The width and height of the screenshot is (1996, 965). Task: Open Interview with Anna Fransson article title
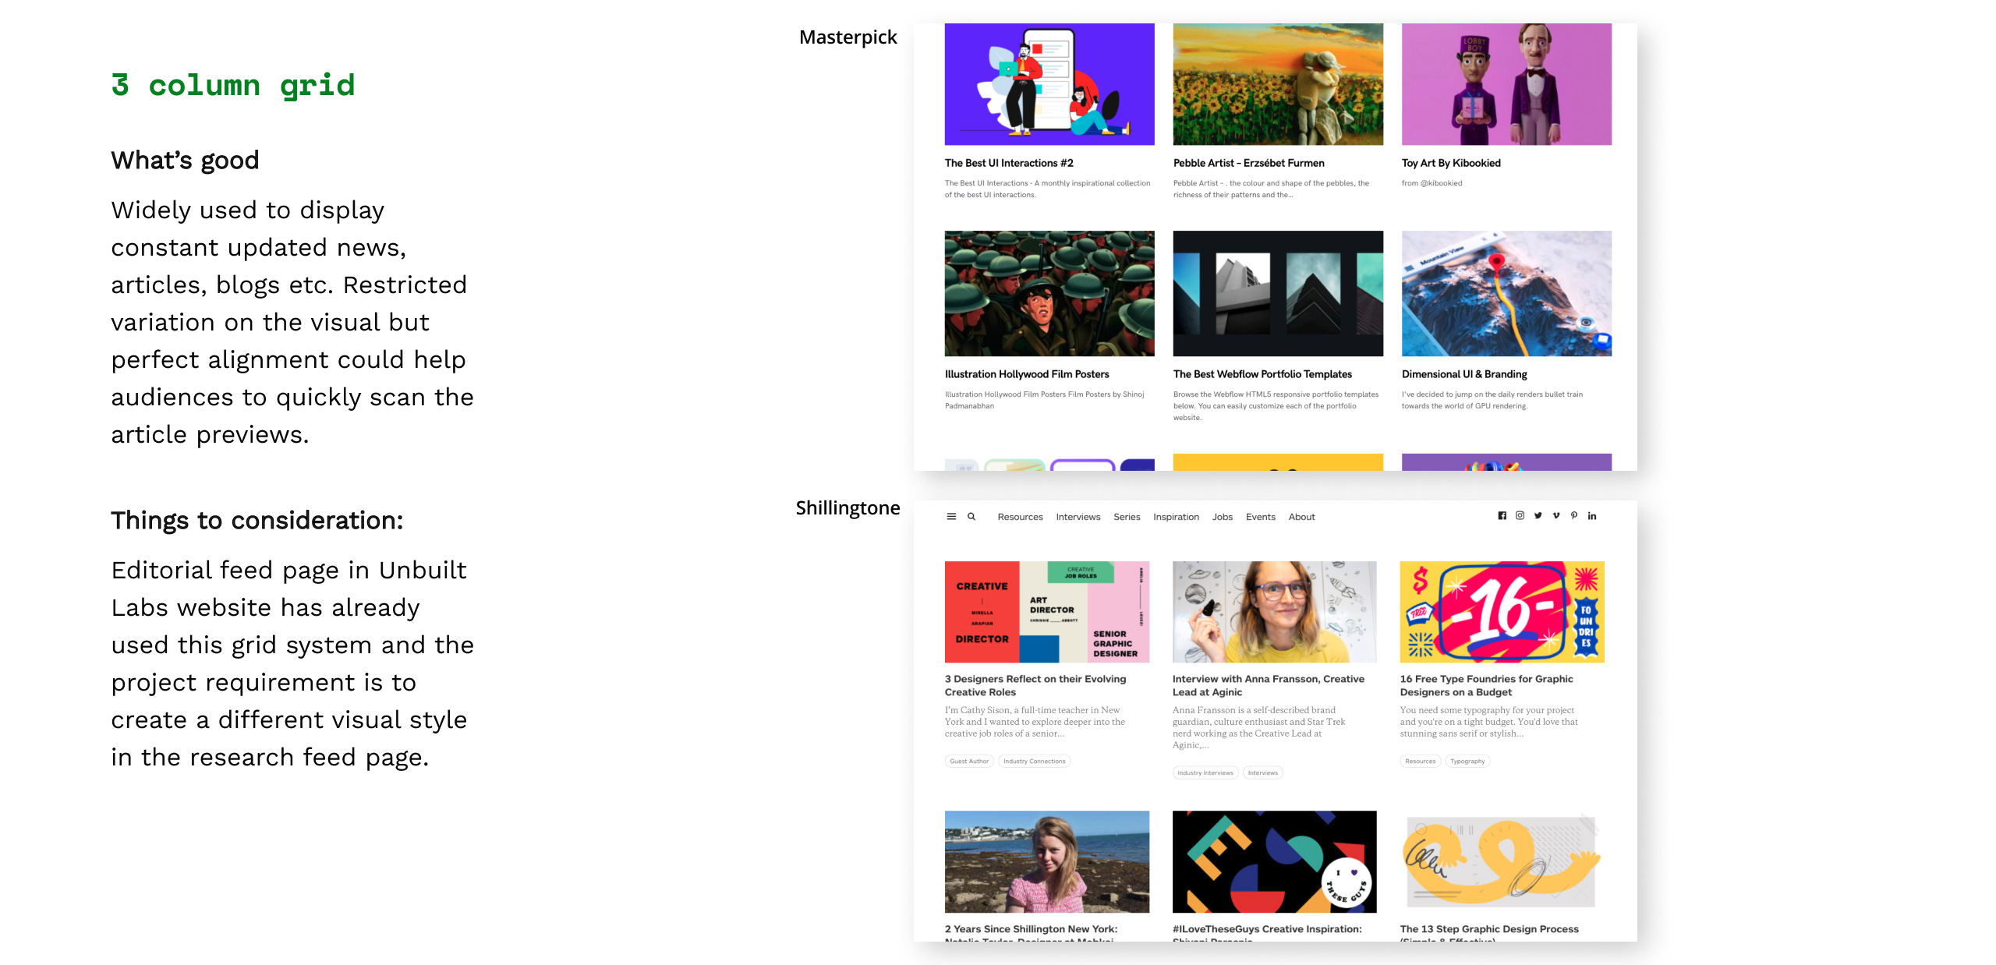point(1269,685)
